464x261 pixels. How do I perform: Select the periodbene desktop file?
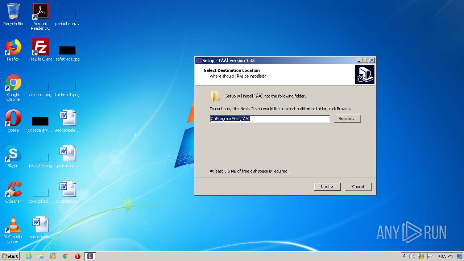click(x=67, y=14)
